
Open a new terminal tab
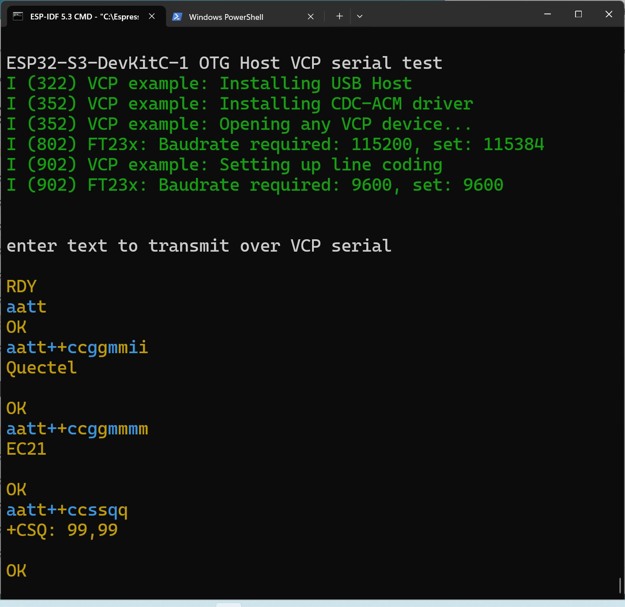pyautogui.click(x=339, y=16)
